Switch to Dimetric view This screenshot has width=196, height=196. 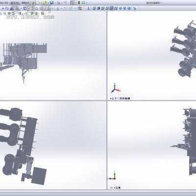pyautogui.click(x=129, y=8)
